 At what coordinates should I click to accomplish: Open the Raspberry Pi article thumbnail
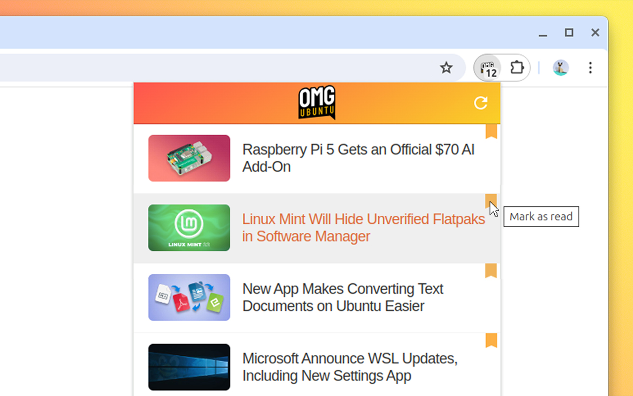pos(189,158)
